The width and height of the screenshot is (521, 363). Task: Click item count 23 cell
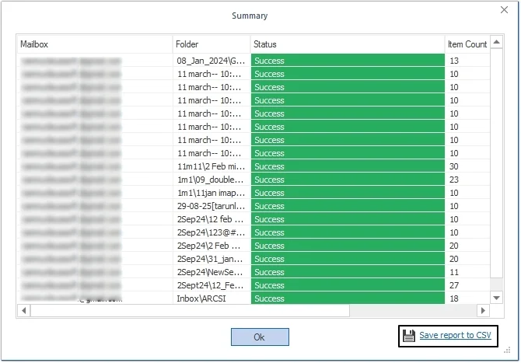click(x=467, y=180)
